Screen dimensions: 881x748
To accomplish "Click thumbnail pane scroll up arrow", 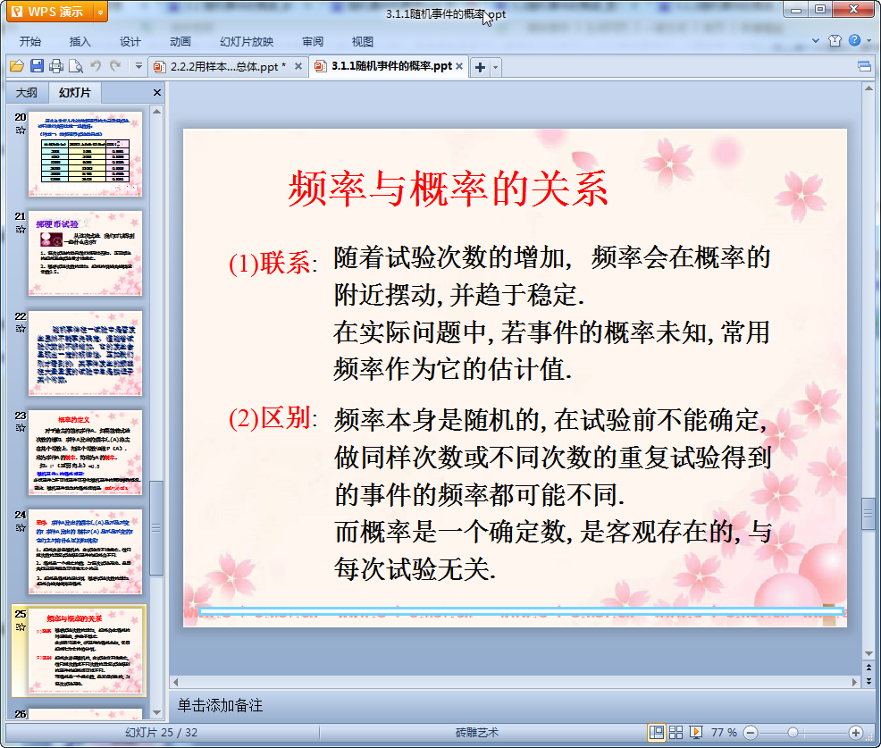I will tap(156, 112).
